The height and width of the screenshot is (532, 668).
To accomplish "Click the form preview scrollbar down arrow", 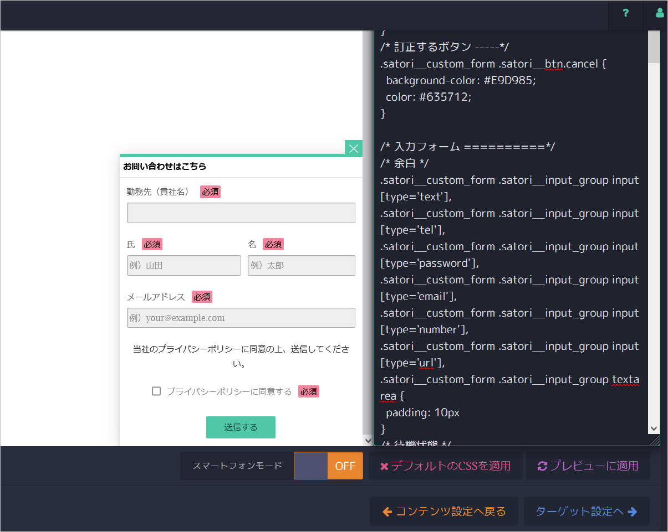I will (x=368, y=440).
